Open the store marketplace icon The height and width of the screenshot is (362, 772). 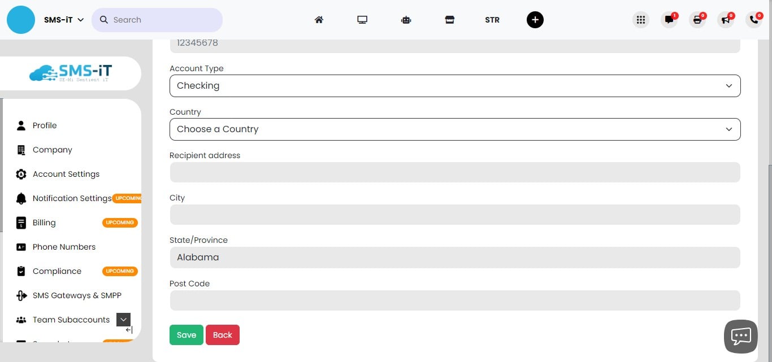point(449,20)
